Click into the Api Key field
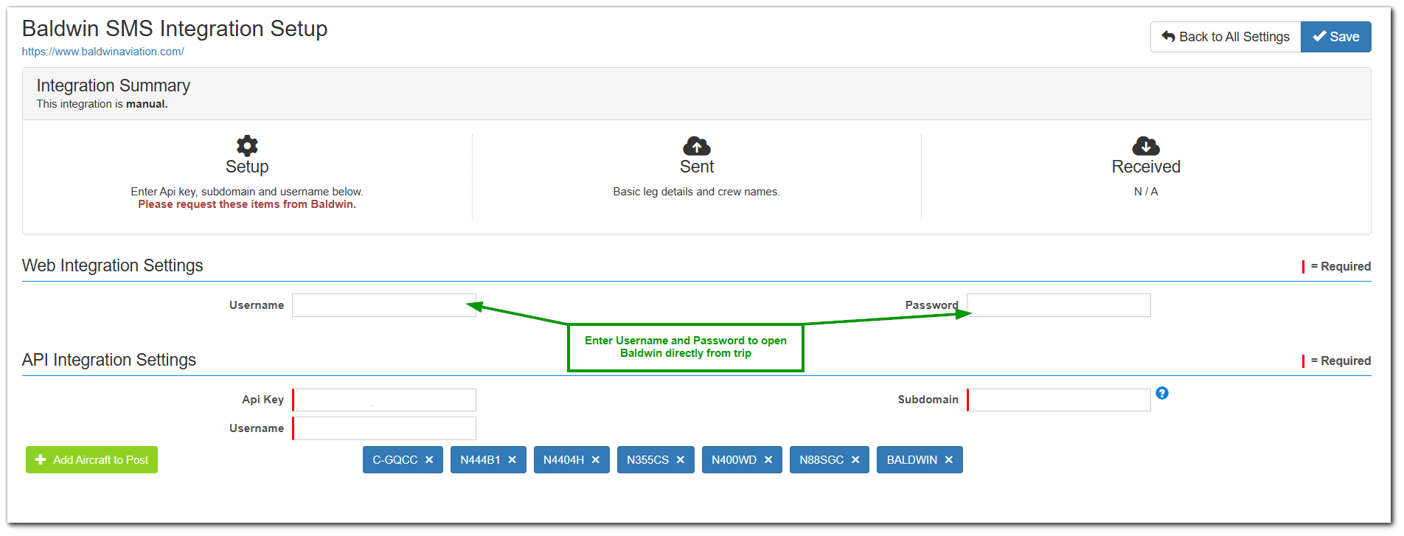The height and width of the screenshot is (536, 1404). tap(384, 400)
